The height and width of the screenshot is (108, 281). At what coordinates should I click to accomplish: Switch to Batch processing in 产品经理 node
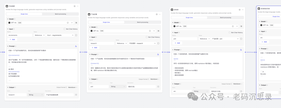pyautogui.click(x=143, y=22)
